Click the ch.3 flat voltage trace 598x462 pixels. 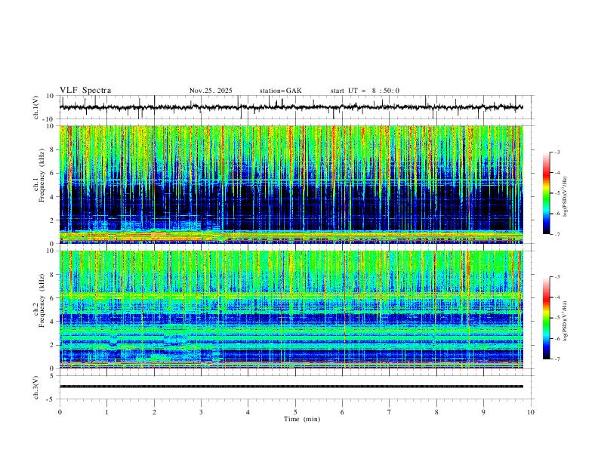coord(291,387)
